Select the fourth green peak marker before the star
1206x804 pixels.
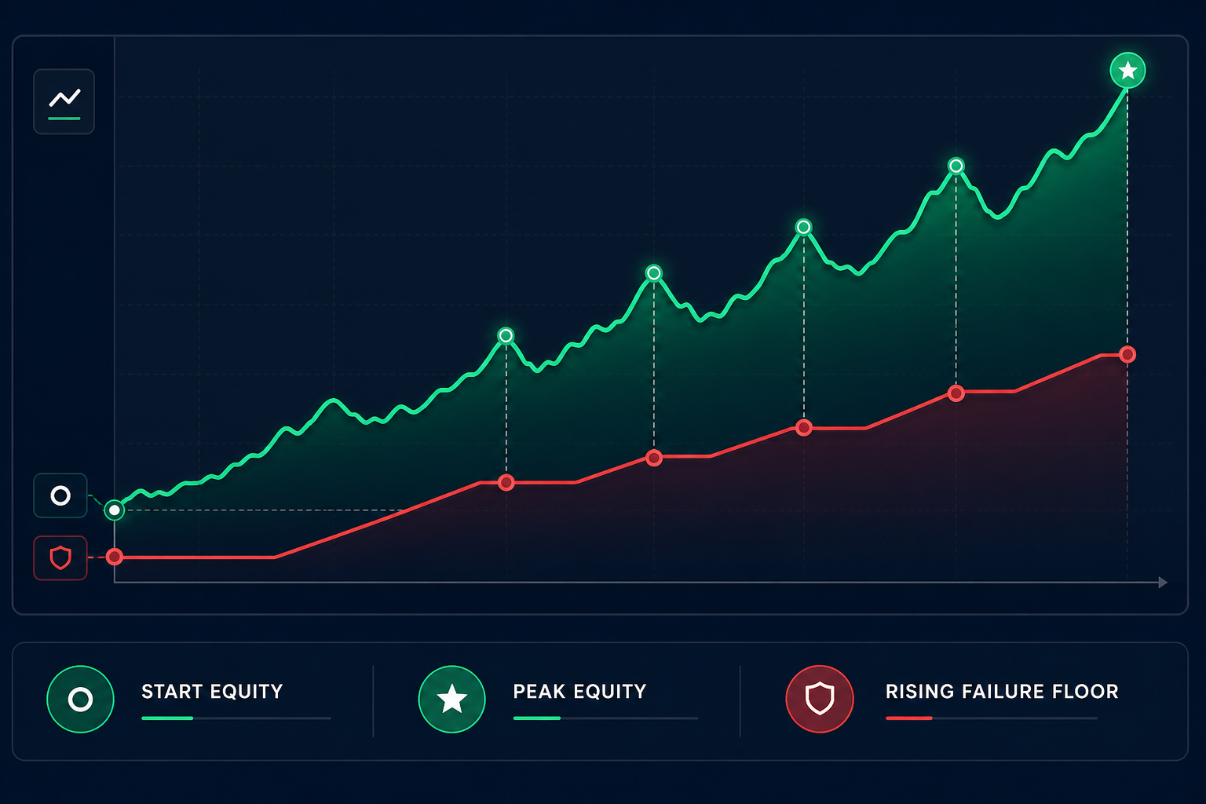click(x=956, y=166)
